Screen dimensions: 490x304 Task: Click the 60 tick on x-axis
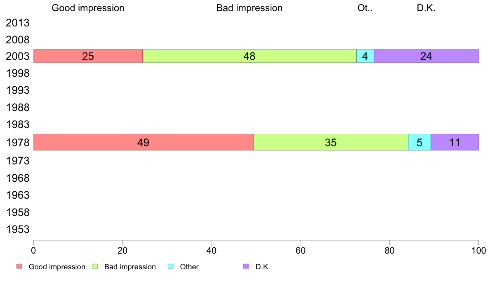click(x=301, y=250)
